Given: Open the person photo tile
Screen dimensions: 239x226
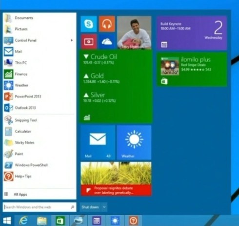Looking at the screenshot, I should coord(134,33).
